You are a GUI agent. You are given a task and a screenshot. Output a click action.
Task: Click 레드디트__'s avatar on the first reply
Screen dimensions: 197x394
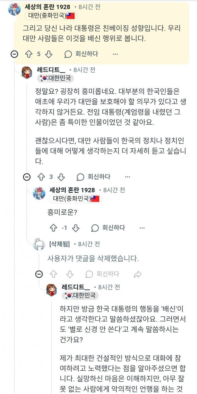pos(26,73)
